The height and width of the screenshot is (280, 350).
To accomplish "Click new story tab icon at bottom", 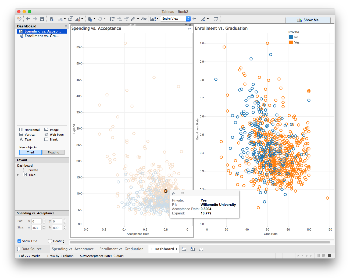I will [201, 249].
